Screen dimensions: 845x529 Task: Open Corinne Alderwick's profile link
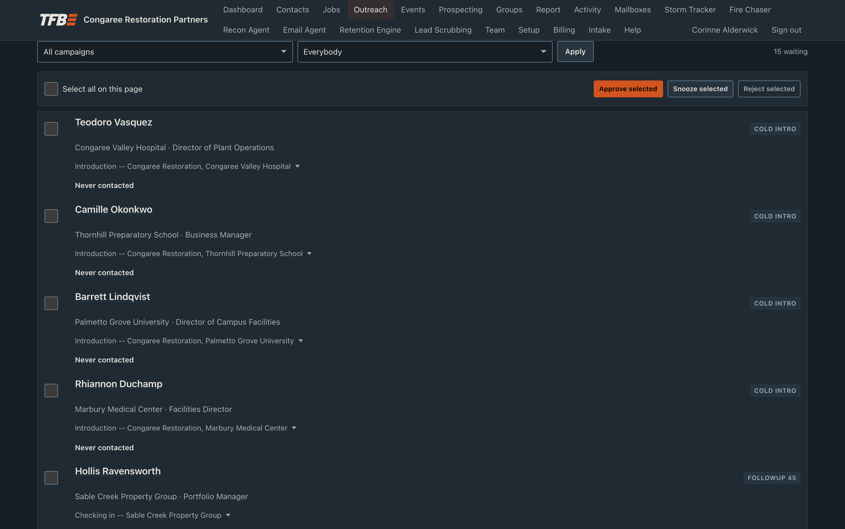[x=724, y=30]
